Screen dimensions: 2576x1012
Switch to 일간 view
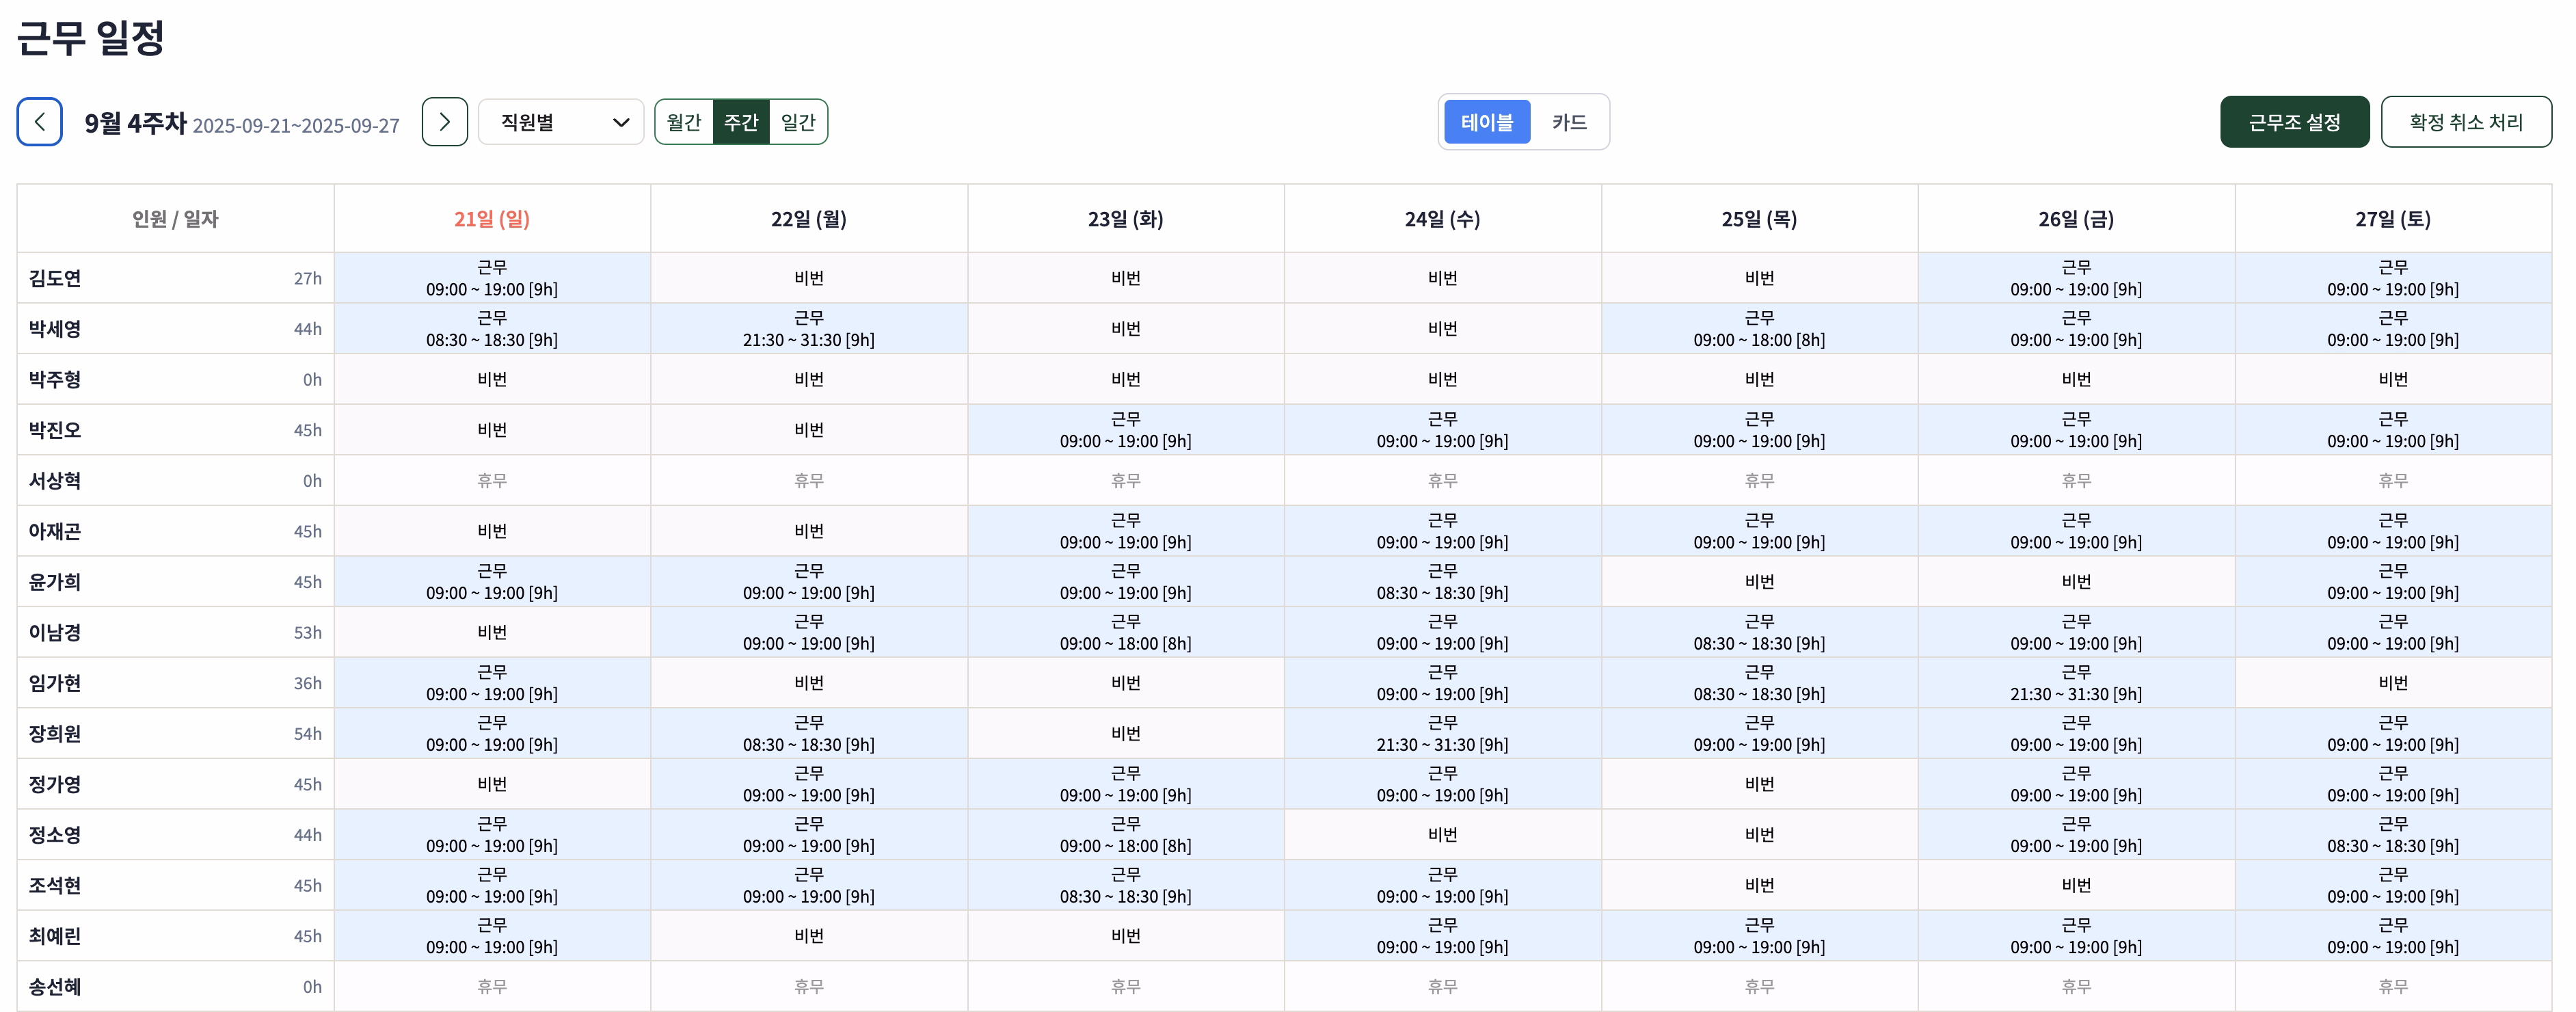[x=798, y=122]
